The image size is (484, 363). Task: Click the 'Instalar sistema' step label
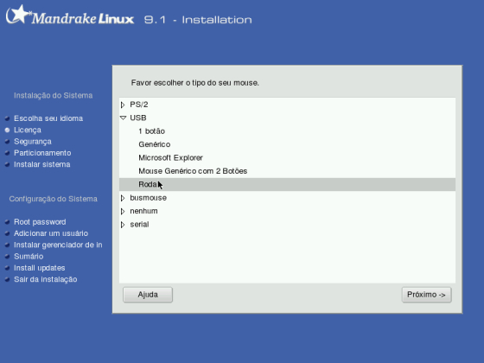pyautogui.click(x=42, y=164)
